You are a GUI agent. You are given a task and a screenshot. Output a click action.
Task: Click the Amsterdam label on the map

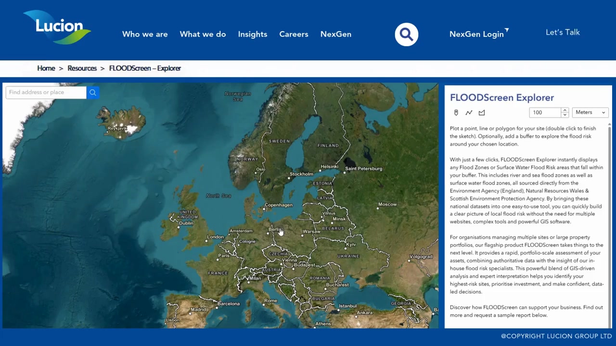point(241,231)
